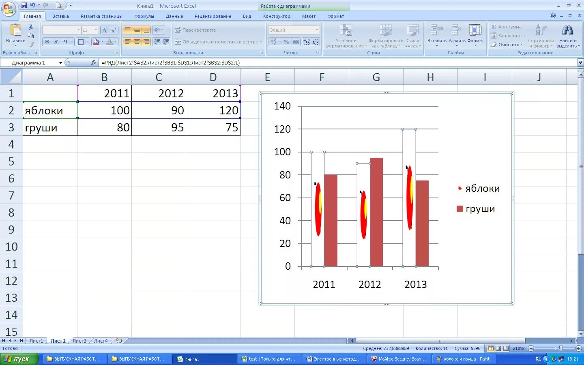
Task: Toggle bold Ж formatting
Action: coord(47,42)
